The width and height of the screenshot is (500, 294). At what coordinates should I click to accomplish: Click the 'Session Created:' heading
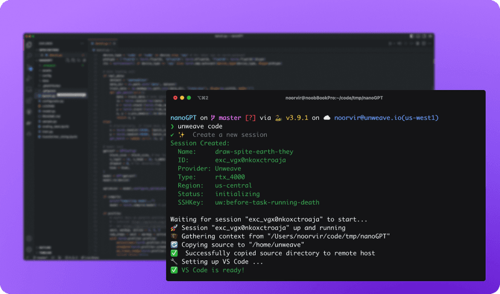[x=200, y=143]
